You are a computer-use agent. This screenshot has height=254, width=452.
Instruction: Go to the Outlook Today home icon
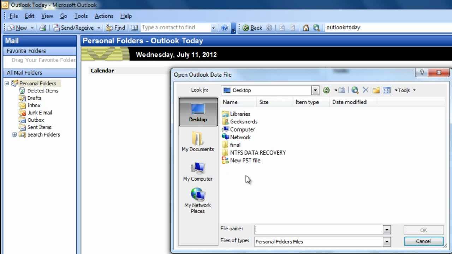306,28
